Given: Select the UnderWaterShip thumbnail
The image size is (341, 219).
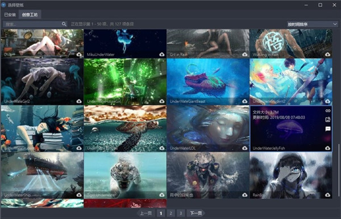Looking at the screenshot, I should tap(42, 175).
